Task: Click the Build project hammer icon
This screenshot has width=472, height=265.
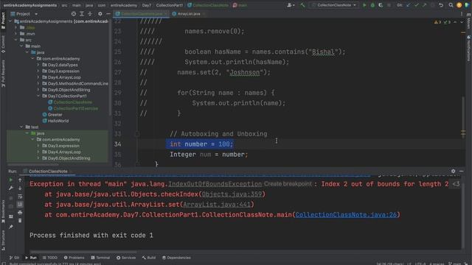Action: tap(302, 5)
